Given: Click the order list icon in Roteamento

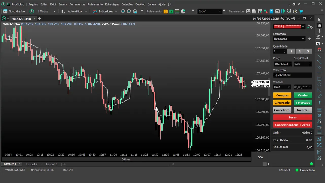Looking at the screenshot, I should point(177,11).
